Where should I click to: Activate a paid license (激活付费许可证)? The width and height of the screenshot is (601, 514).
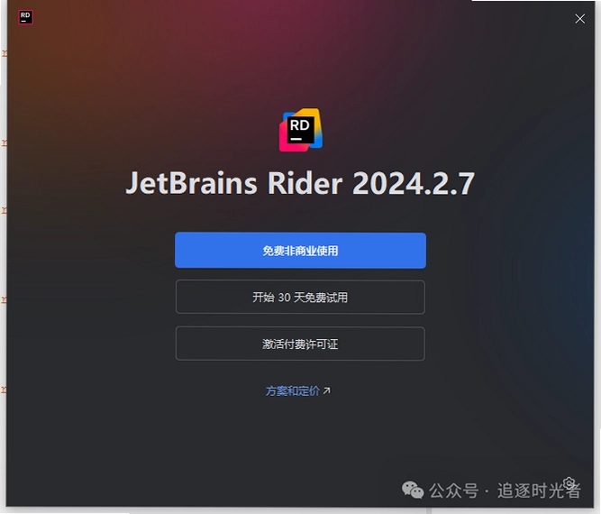point(300,344)
